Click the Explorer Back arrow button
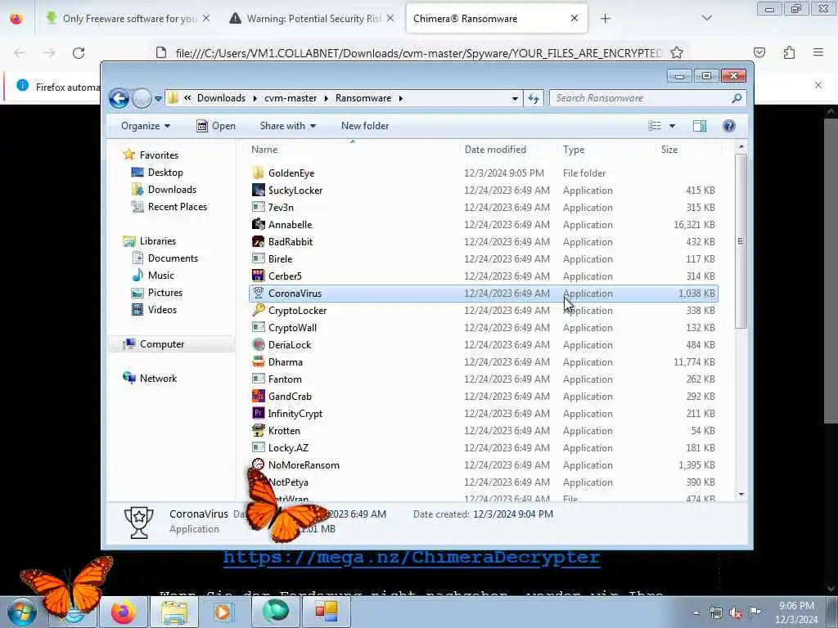The image size is (838, 628). point(119,98)
